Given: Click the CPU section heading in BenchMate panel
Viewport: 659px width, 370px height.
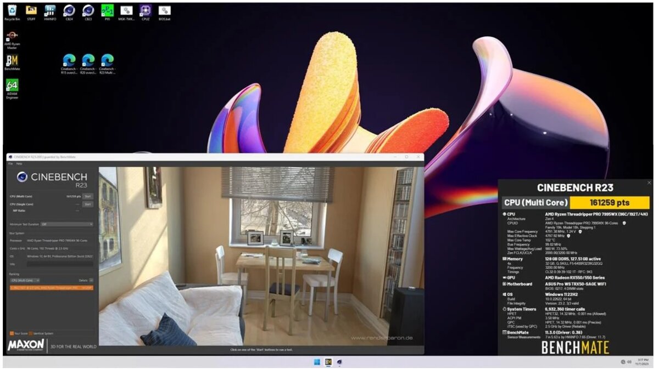Looking at the screenshot, I should pos(511,214).
